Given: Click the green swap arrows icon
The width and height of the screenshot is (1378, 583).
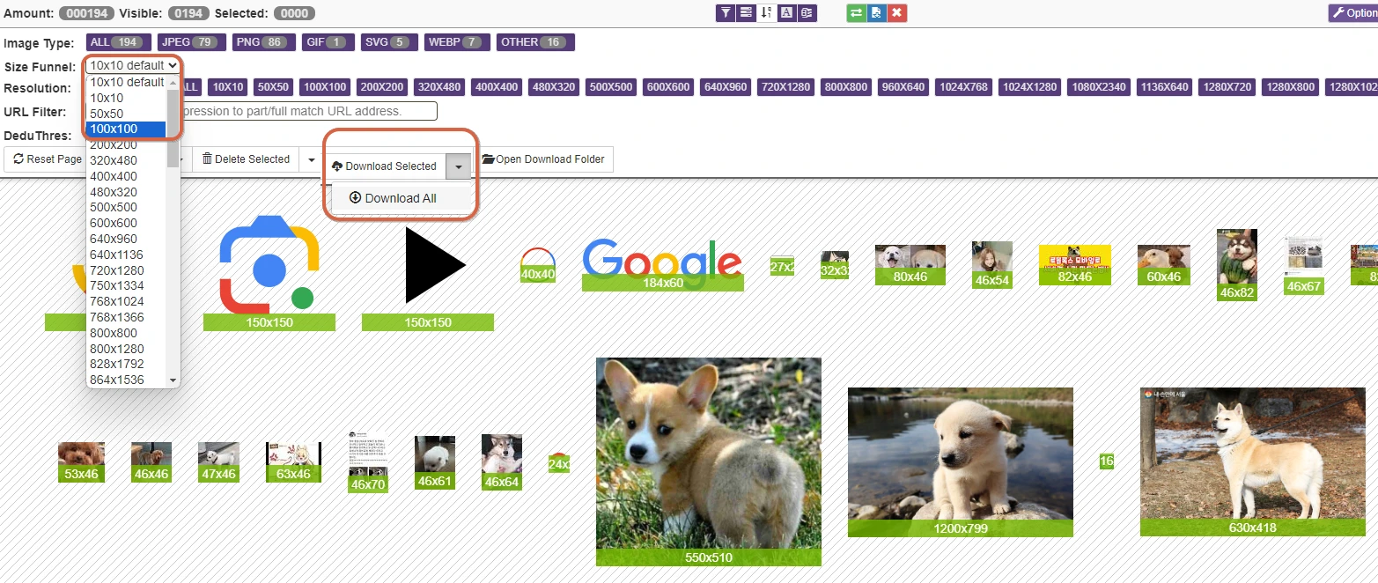Looking at the screenshot, I should click(x=856, y=12).
